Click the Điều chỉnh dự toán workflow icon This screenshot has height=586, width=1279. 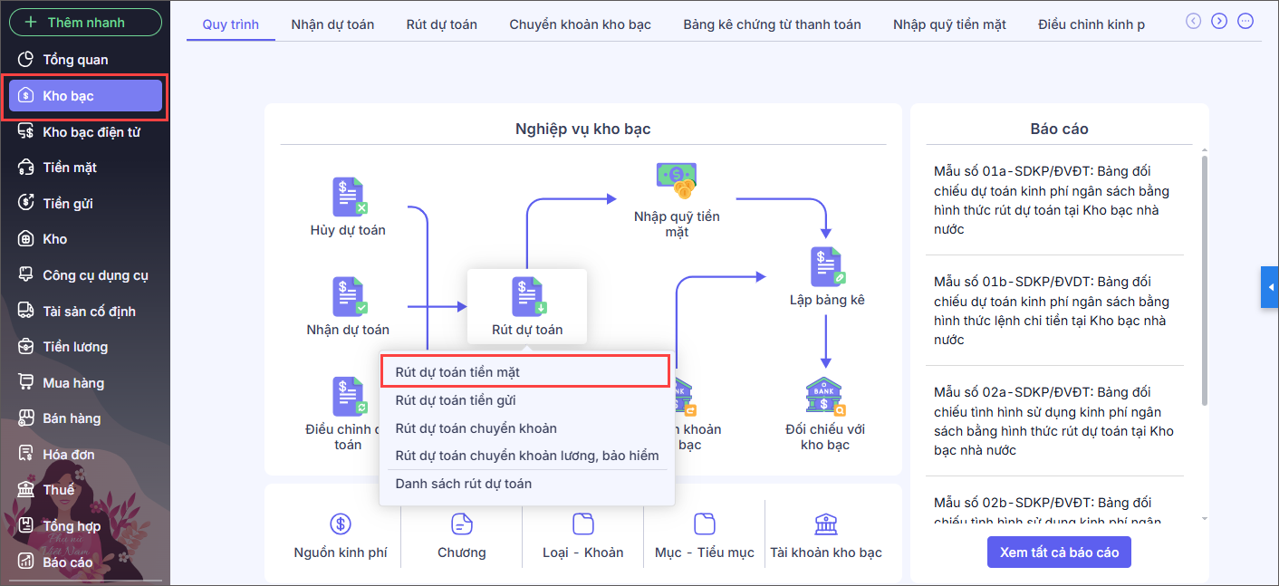[x=349, y=397]
